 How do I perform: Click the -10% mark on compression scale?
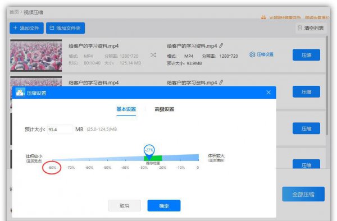[181, 168]
